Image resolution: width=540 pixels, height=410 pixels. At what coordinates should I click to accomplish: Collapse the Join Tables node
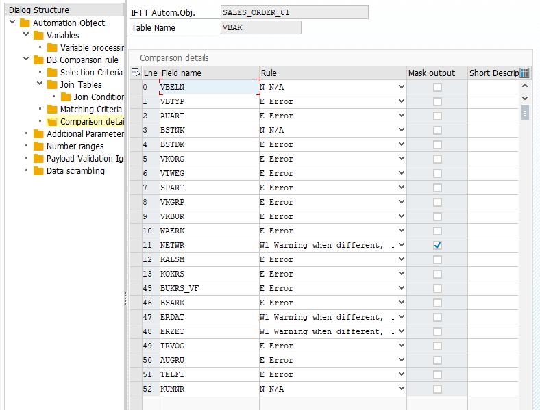point(40,84)
